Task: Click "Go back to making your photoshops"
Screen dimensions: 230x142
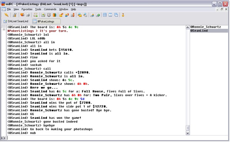Action: point(61,129)
